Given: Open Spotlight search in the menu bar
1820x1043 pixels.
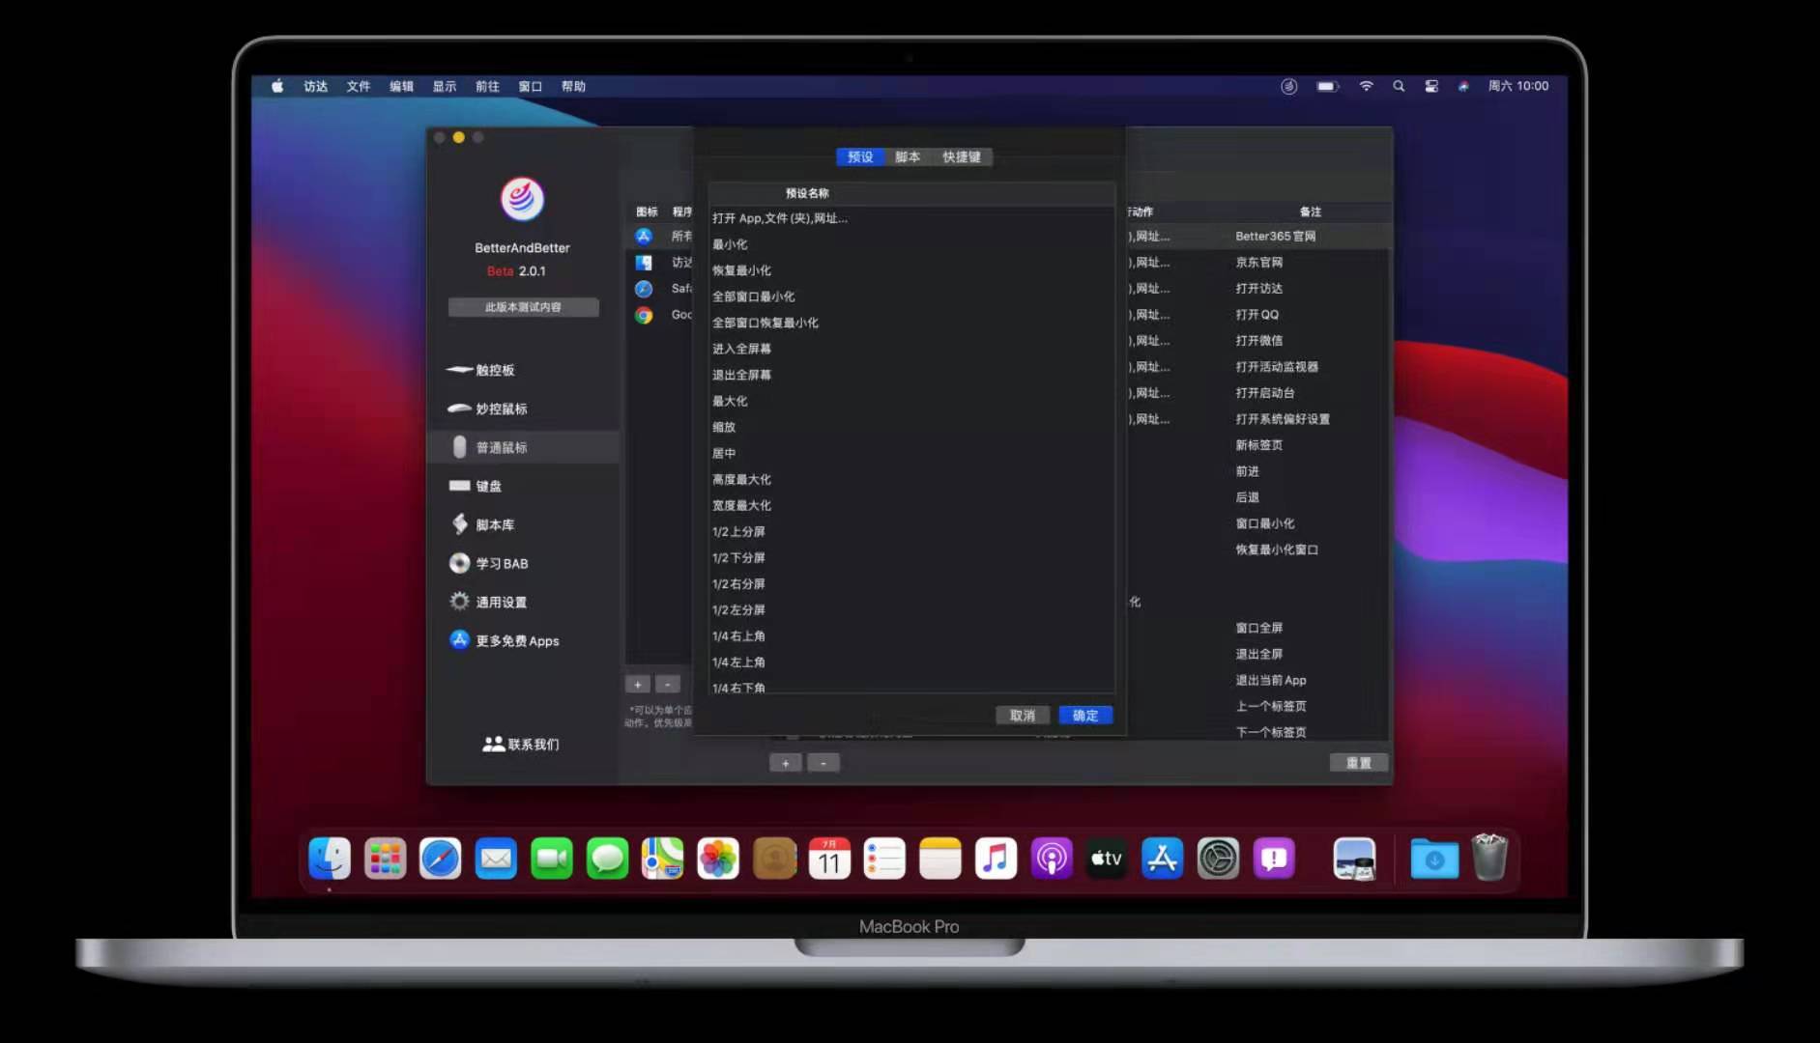Looking at the screenshot, I should (x=1399, y=86).
